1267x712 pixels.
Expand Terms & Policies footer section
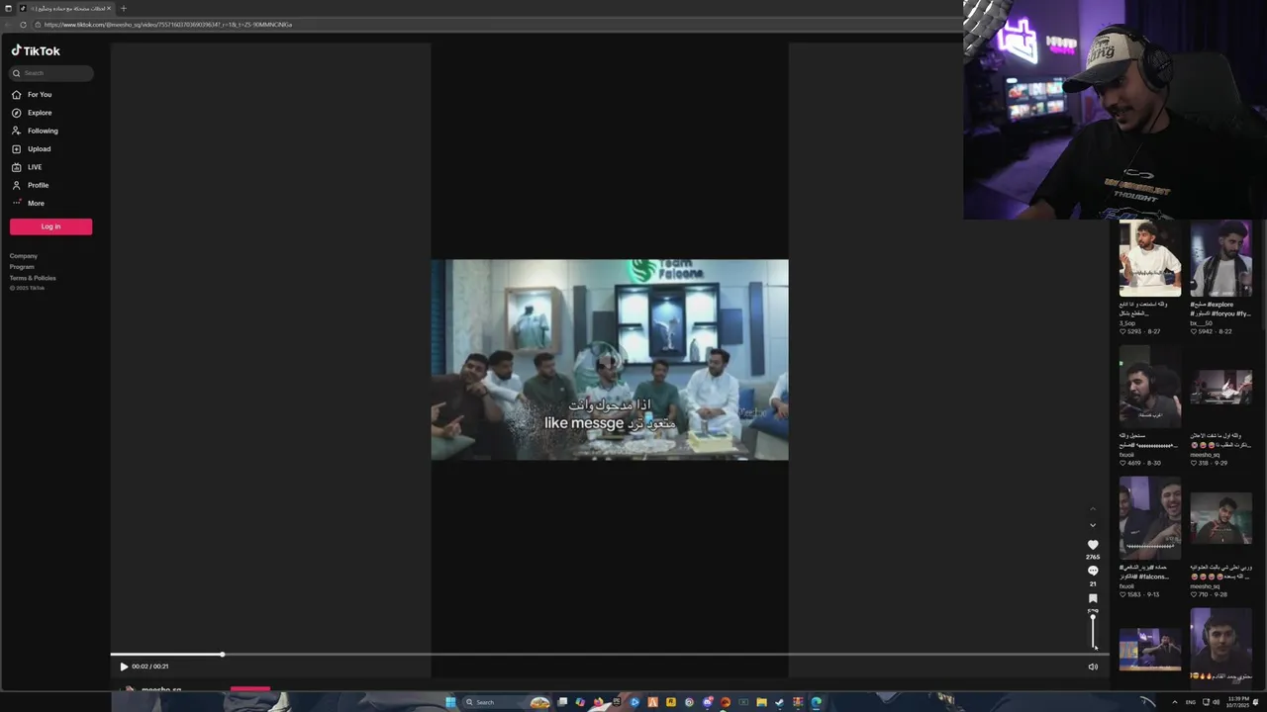(x=33, y=278)
